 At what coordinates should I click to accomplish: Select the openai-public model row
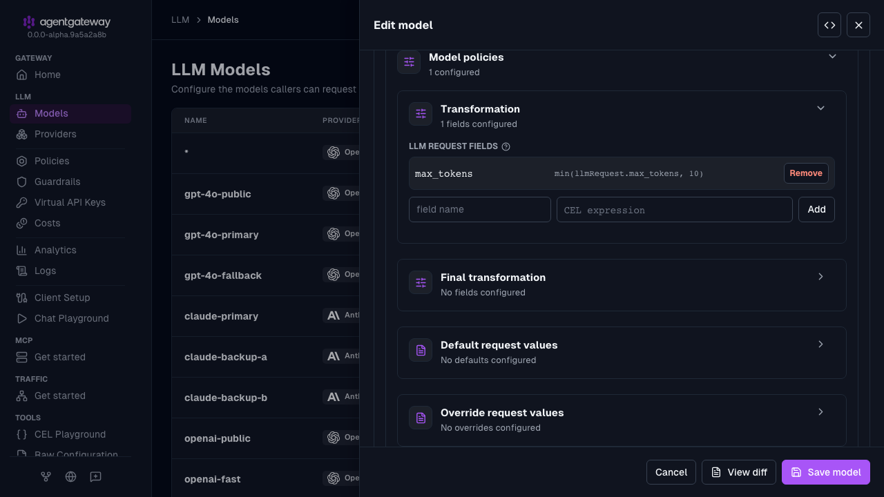pyautogui.click(x=265, y=438)
